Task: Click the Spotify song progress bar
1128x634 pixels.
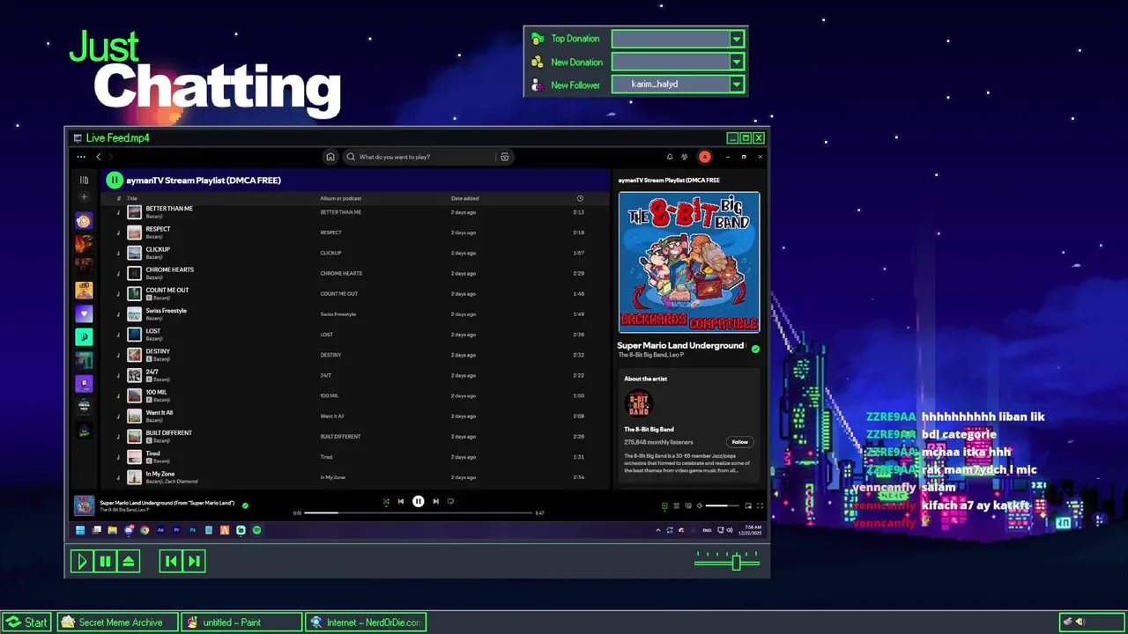Action: 419,512
